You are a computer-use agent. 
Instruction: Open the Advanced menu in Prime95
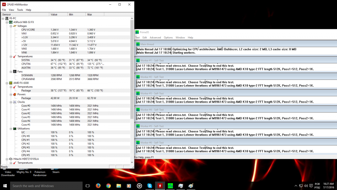point(155,37)
